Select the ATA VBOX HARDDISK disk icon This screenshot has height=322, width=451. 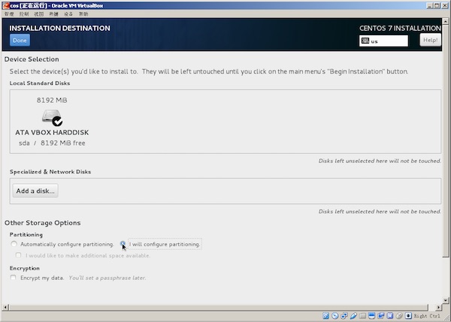click(52, 117)
